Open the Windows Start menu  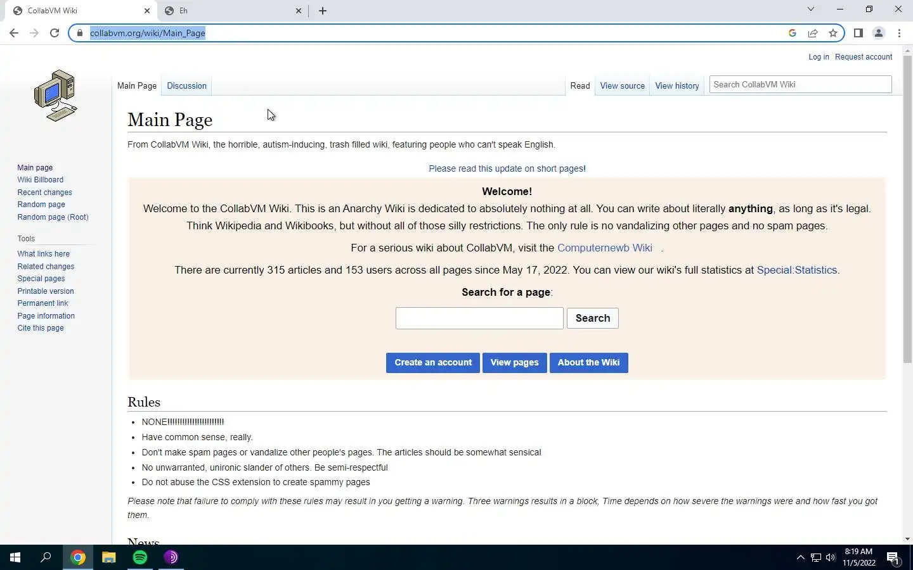[15, 557]
